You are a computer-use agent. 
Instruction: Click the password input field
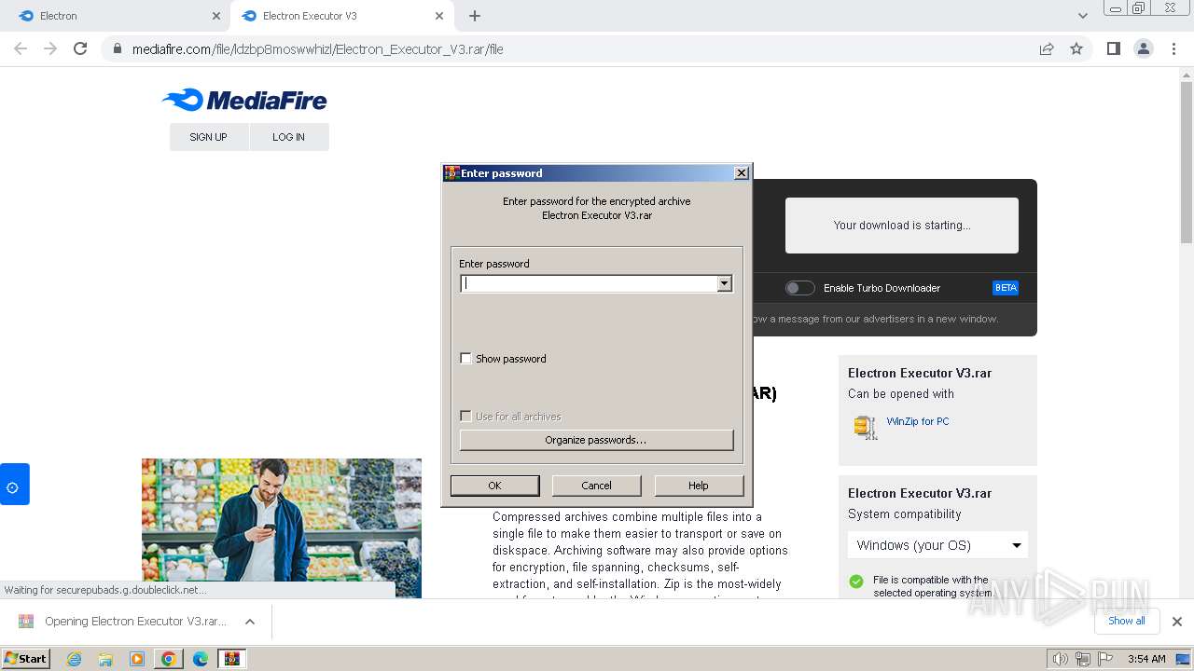click(x=589, y=283)
